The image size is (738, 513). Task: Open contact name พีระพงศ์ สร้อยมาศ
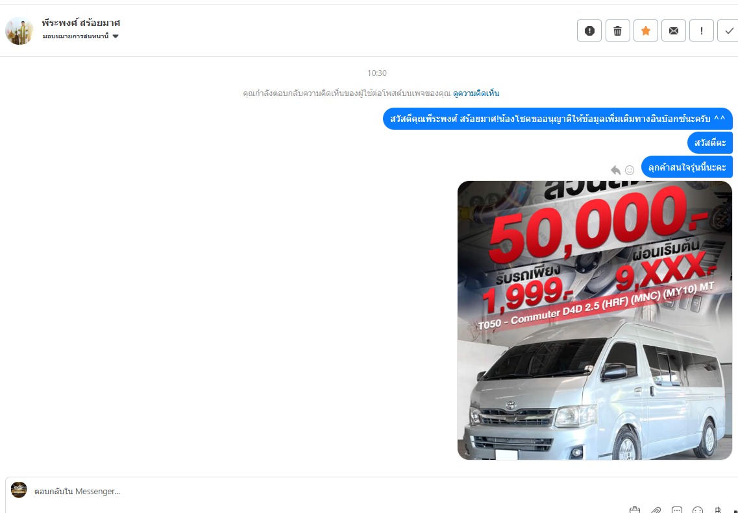[x=81, y=23]
